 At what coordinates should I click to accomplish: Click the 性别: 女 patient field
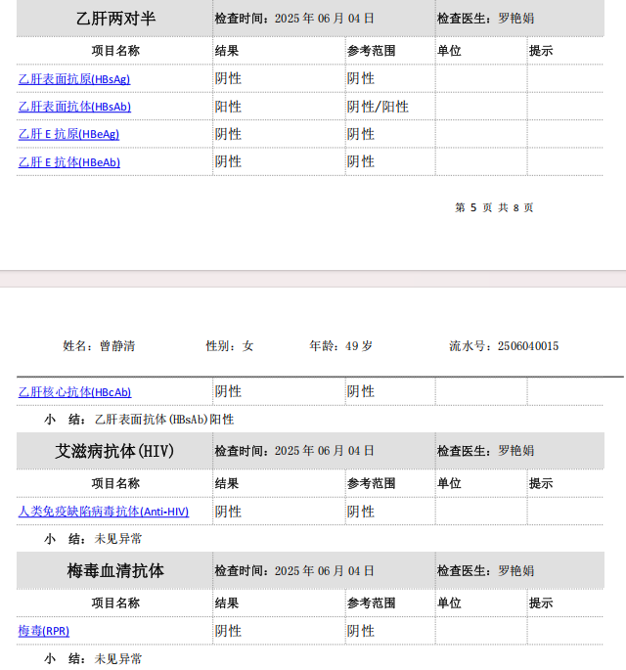pyautogui.click(x=229, y=346)
